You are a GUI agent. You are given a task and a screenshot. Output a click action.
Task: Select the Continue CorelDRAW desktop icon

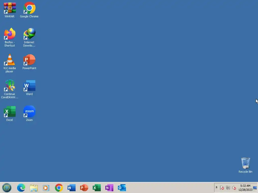(10, 89)
